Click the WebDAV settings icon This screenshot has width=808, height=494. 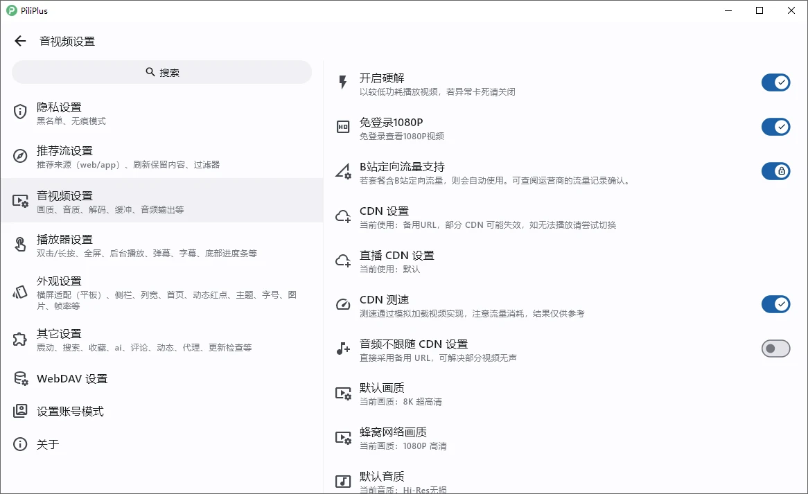(x=19, y=378)
